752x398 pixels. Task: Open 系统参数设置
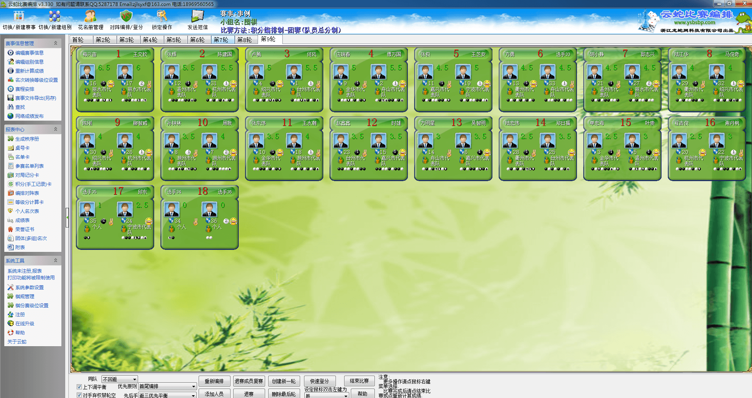pos(26,287)
